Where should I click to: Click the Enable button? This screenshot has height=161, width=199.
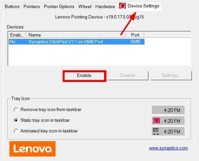pyautogui.click(x=84, y=76)
